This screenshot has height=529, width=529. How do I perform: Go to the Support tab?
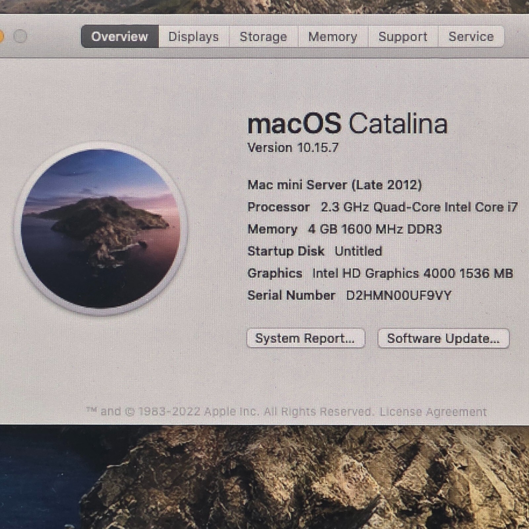[x=403, y=36]
